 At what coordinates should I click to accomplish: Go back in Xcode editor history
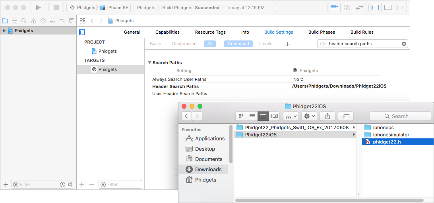92,21
